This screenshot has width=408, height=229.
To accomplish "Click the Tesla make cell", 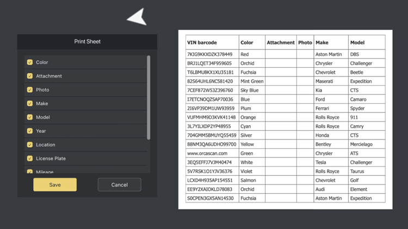I will tap(331, 162).
